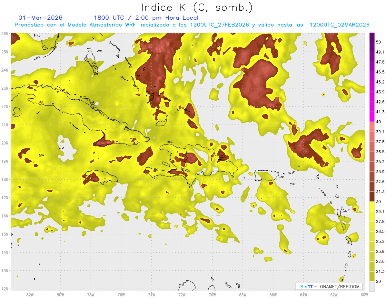Click the colorbar segment between 35.2 and 36.5
The width and height of the screenshot is (387, 299).
coord(372,157)
